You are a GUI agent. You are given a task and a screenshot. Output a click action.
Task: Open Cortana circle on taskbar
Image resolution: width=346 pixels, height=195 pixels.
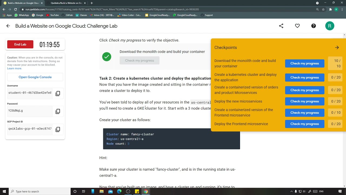pos(75,191)
